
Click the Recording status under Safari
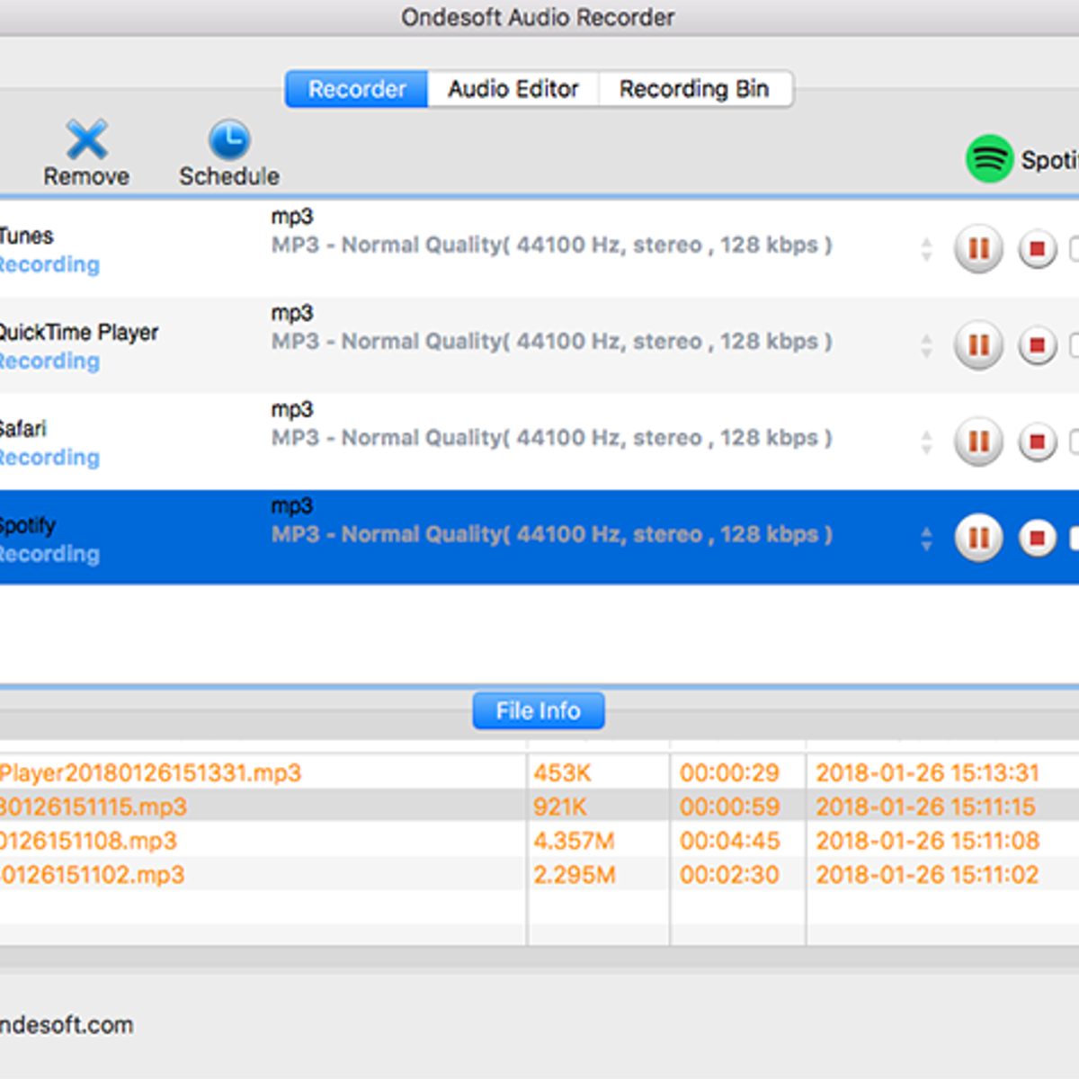pyautogui.click(x=49, y=458)
